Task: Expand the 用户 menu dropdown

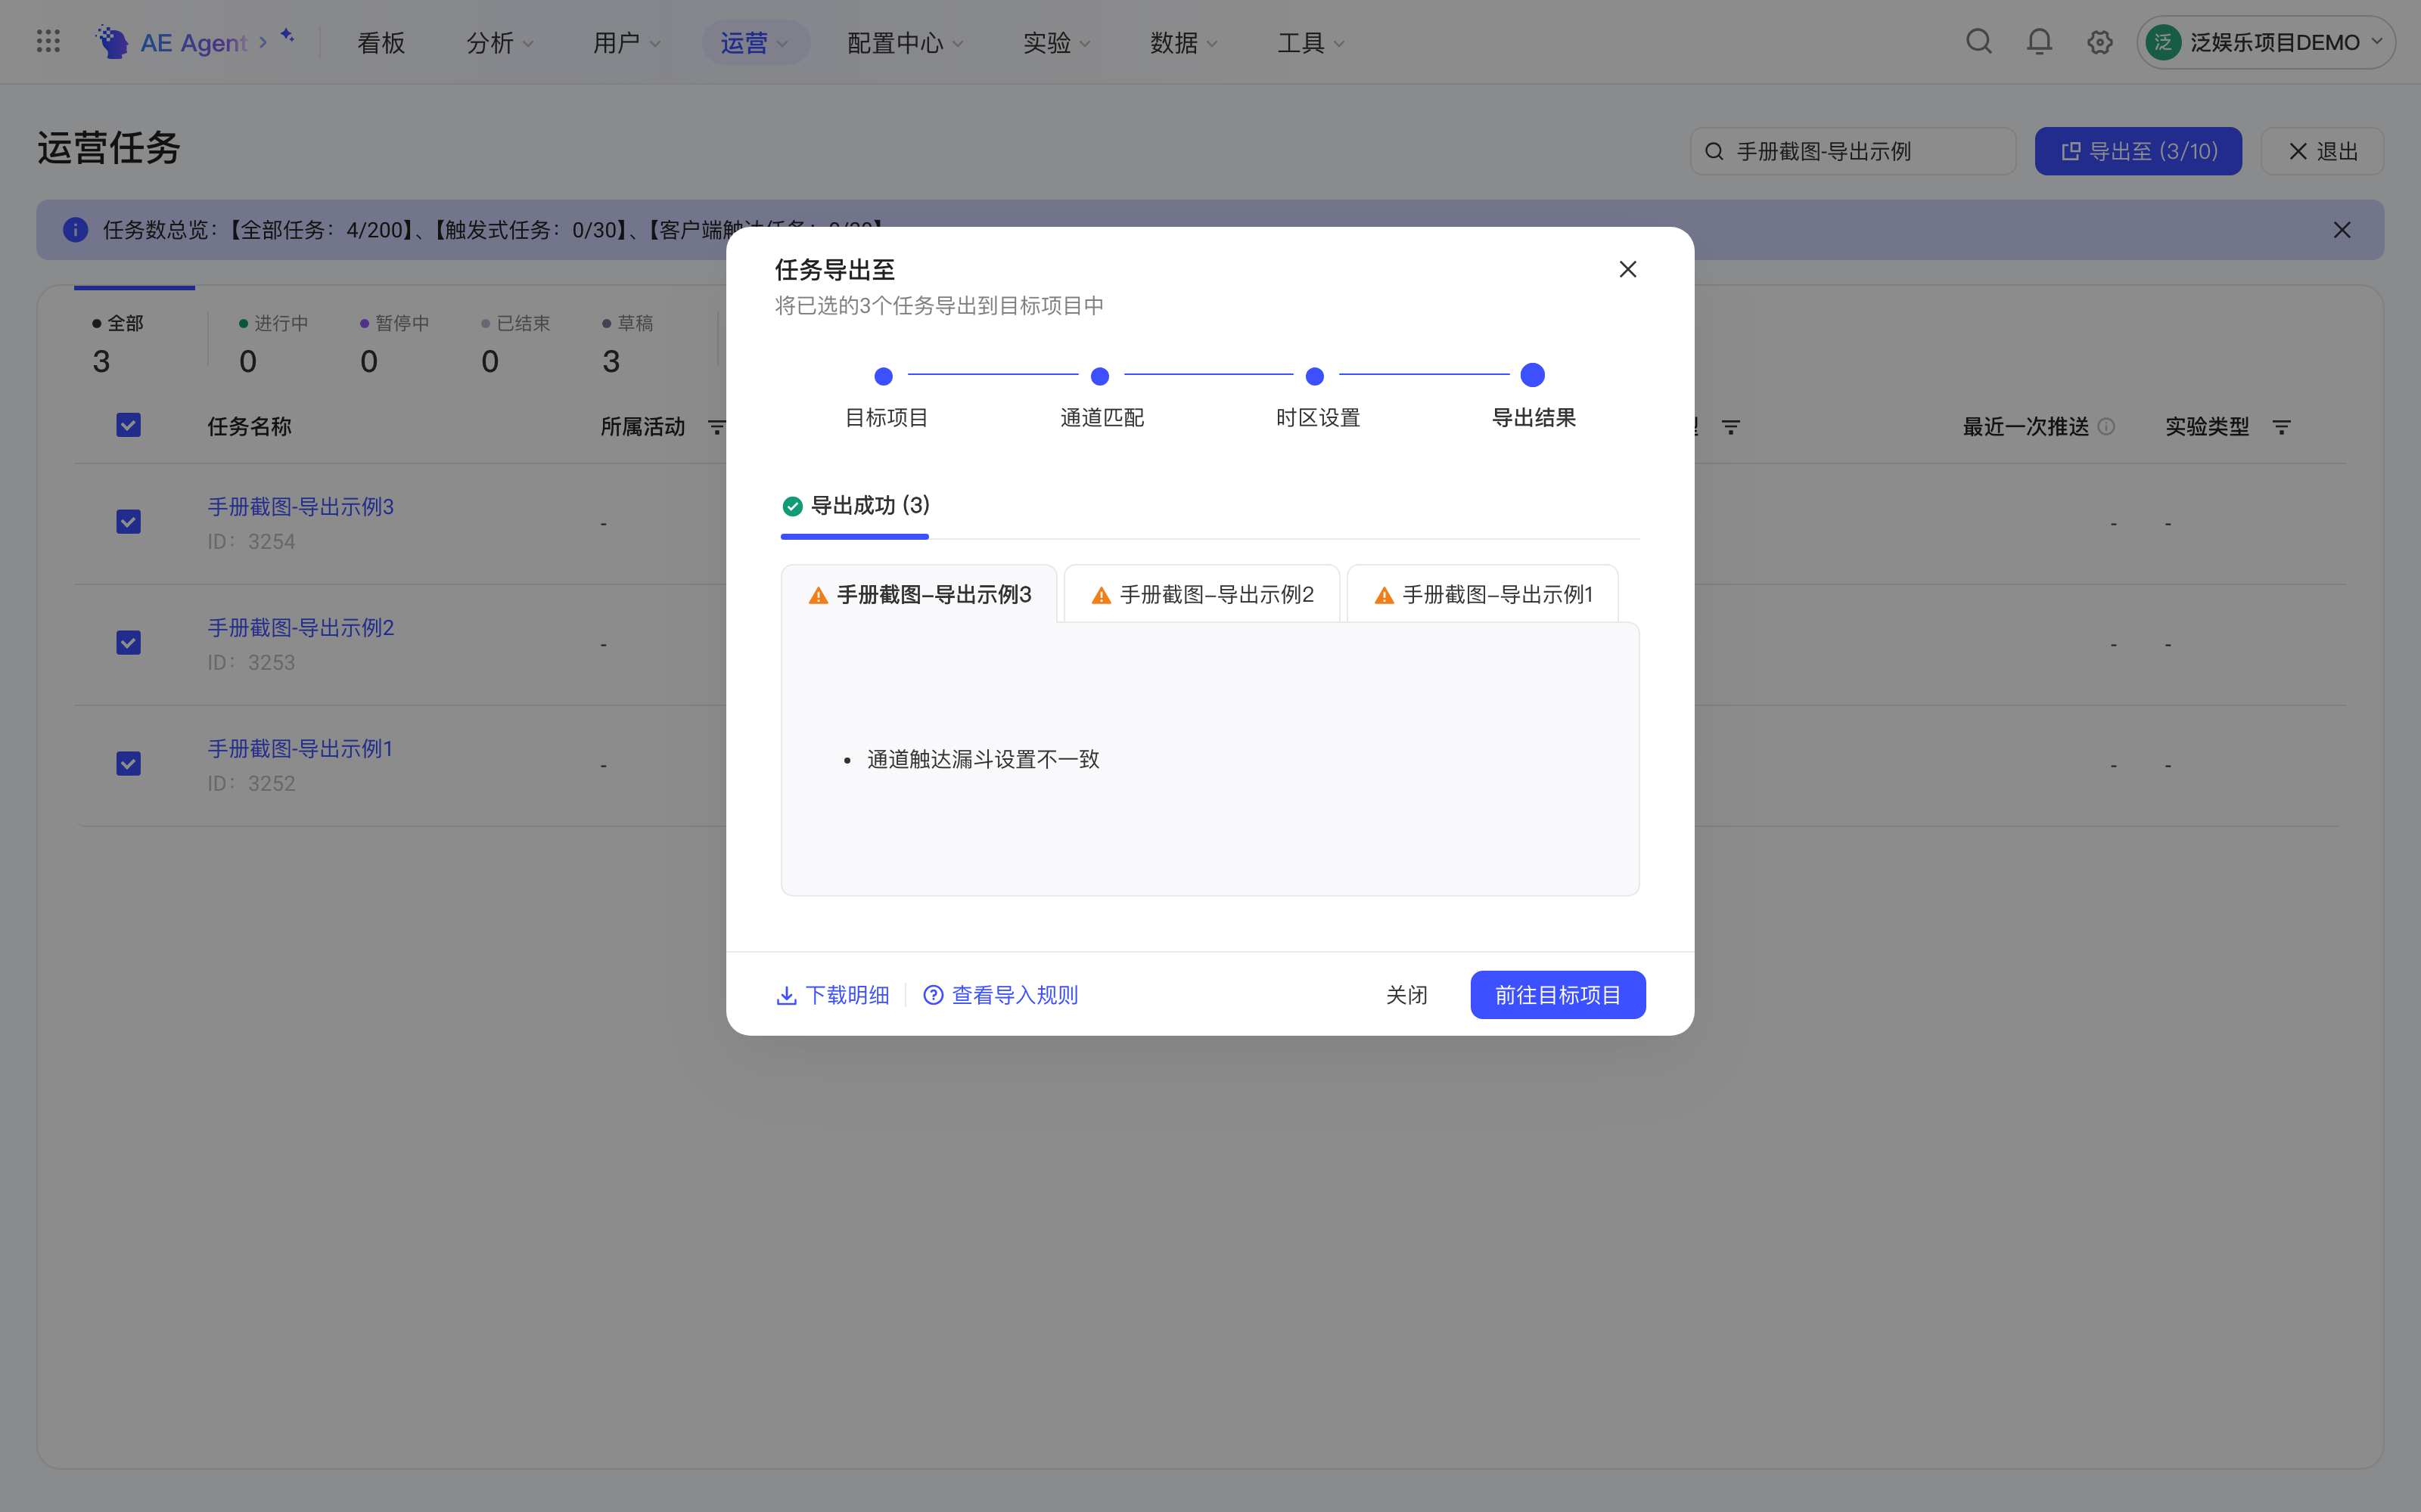Action: tap(626, 43)
